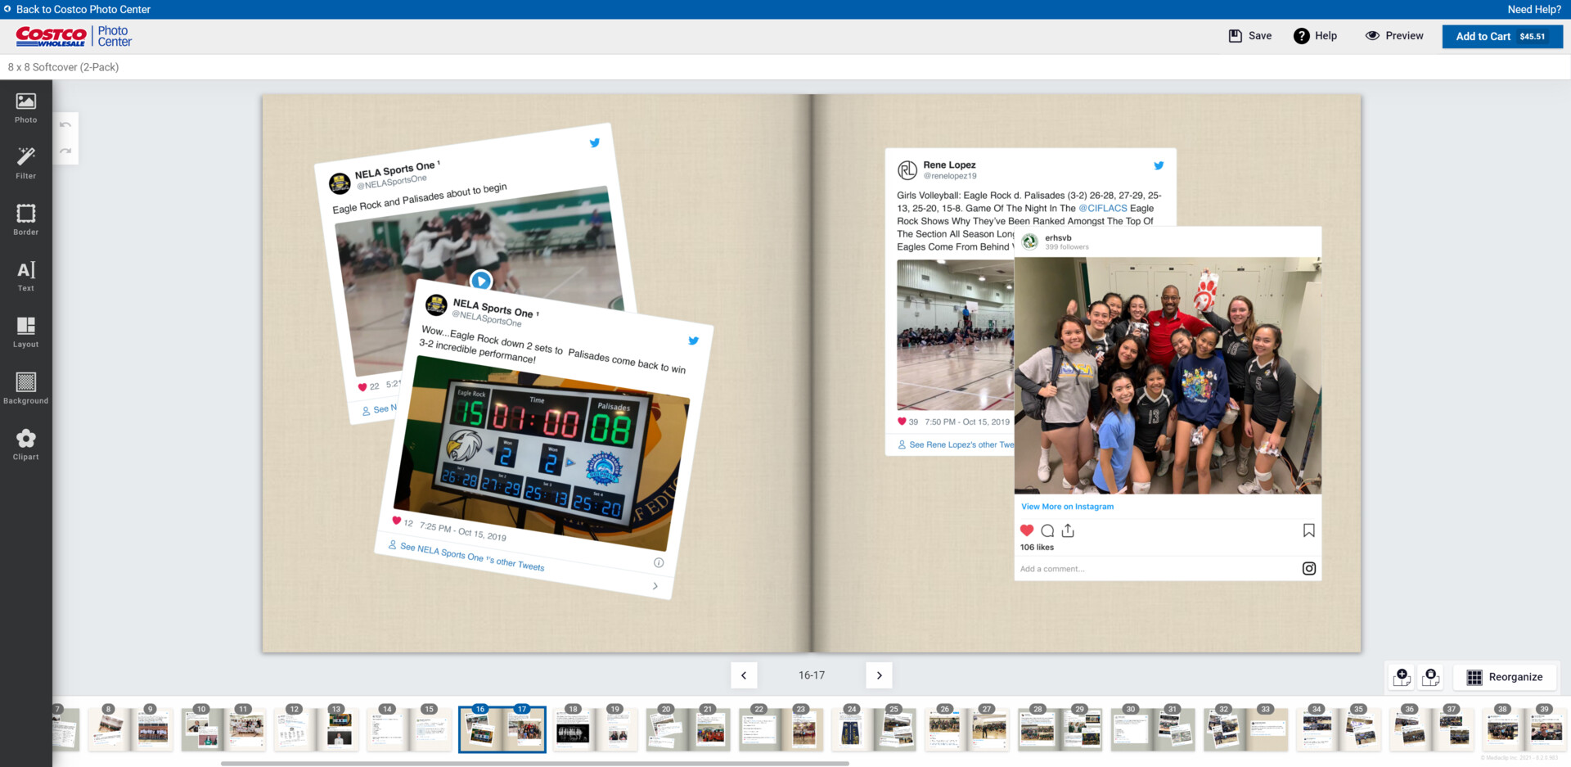The width and height of the screenshot is (1571, 767).
Task: Select page 32 thumbnail
Action: (1224, 729)
